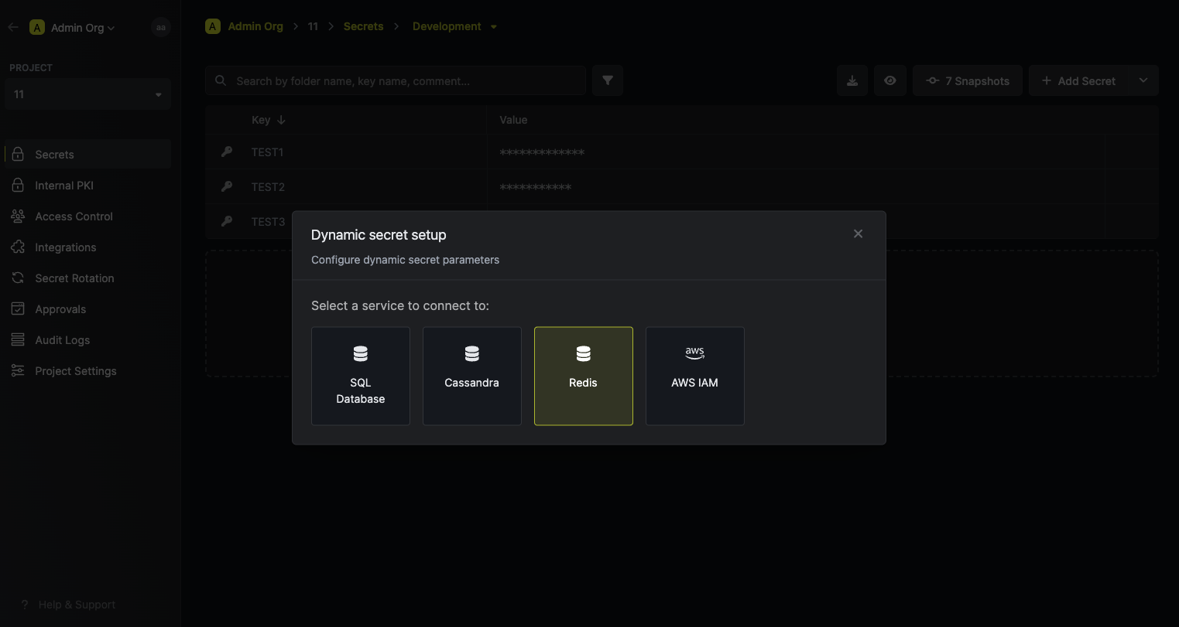Click the Secret Rotation arrows icon

click(x=18, y=278)
